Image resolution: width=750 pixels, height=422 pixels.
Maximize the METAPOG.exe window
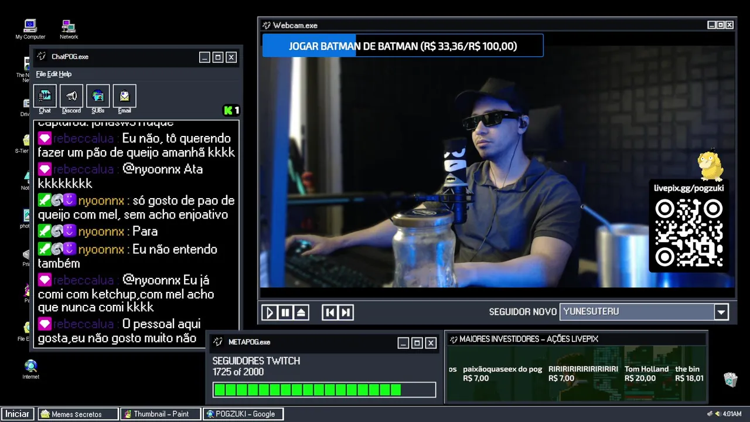click(x=417, y=343)
